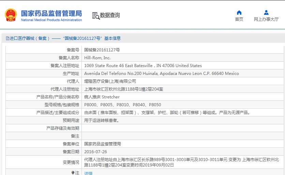The image size is (285, 175).
Task: Select the 备案号 value 国械备20161127号 in table
Action: (102, 50)
